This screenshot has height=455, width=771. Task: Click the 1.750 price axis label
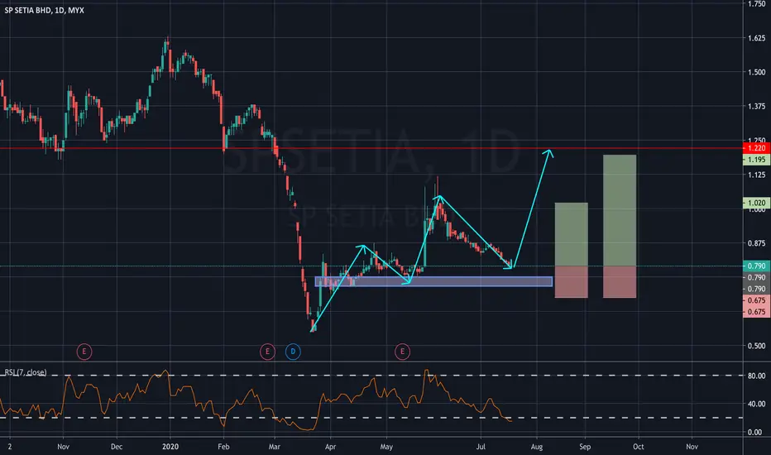(756, 4)
